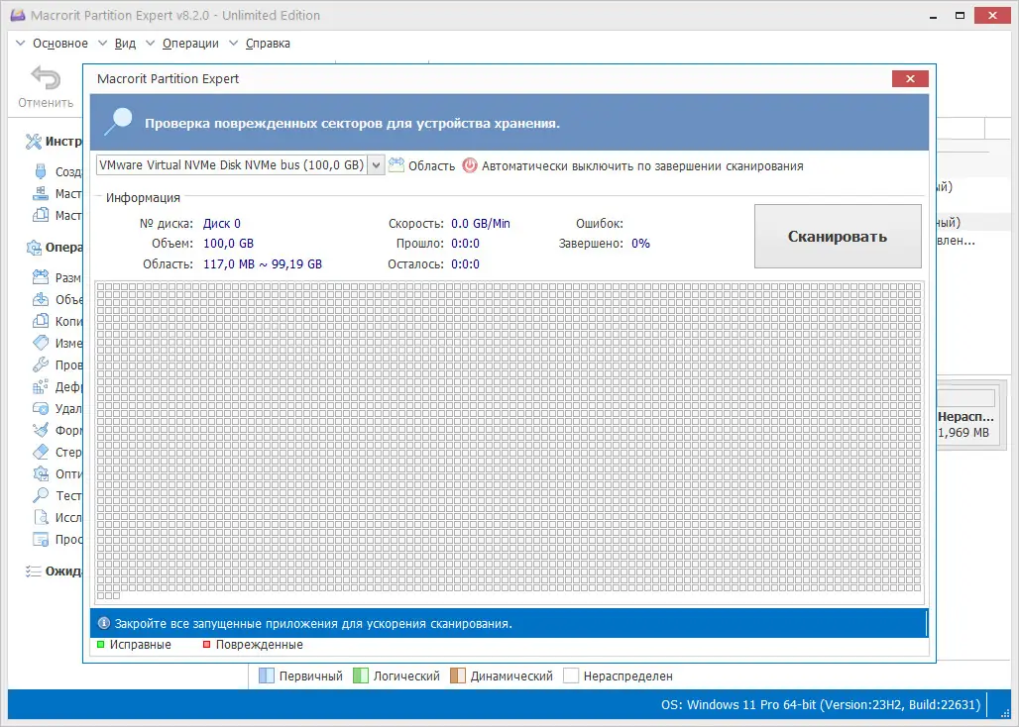The image size is (1019, 727).
Task: Click the Инстр... tools section icon
Action: [33, 142]
